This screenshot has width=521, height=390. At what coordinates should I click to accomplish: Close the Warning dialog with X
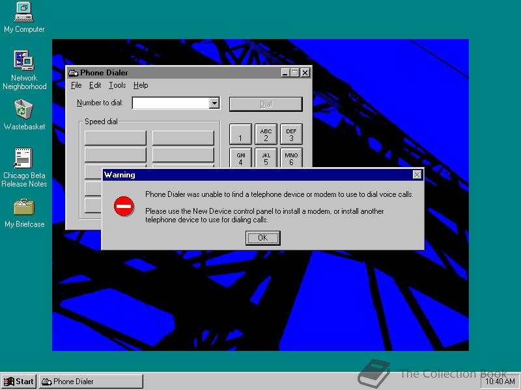click(x=417, y=175)
